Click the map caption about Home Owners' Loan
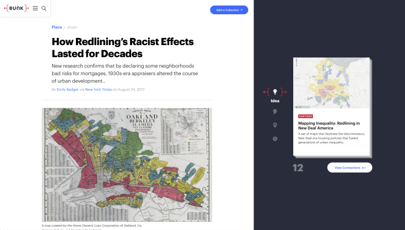The height and width of the screenshot is (230, 405). click(x=92, y=225)
